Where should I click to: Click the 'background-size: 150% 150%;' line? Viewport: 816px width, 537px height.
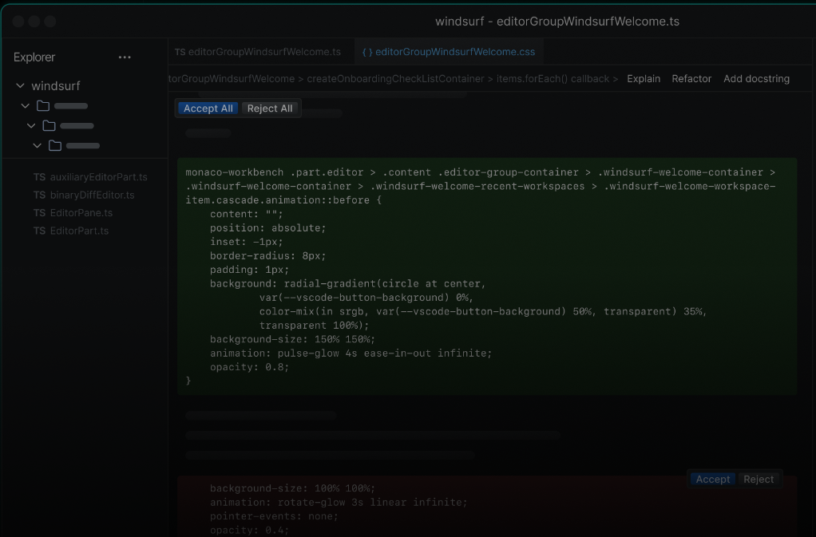(292, 339)
